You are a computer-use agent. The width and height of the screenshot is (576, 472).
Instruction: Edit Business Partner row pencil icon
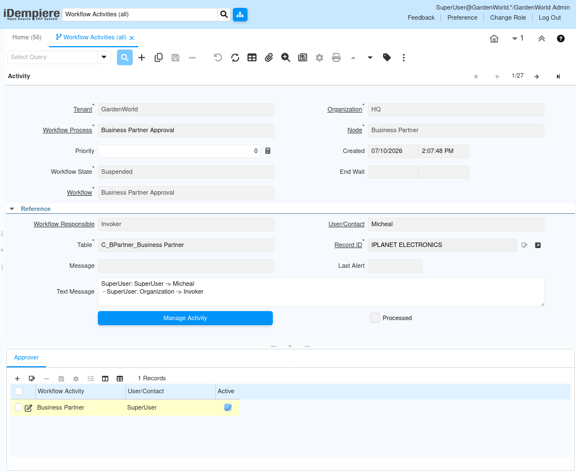click(28, 408)
